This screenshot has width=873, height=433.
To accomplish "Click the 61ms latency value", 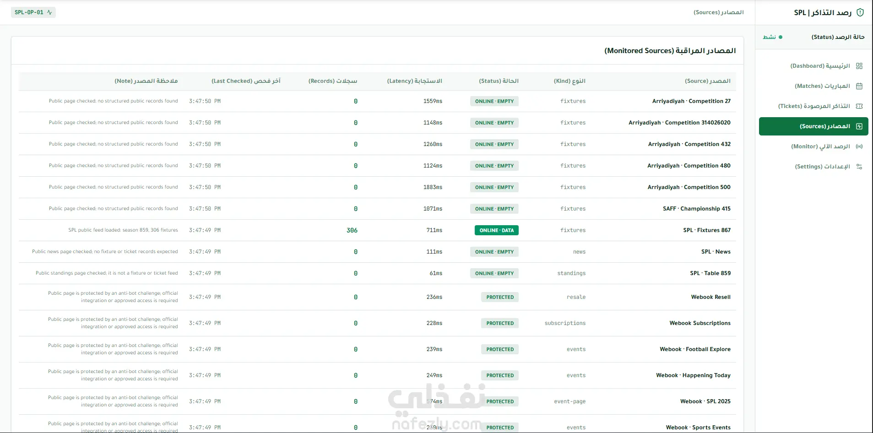I will tap(436, 273).
